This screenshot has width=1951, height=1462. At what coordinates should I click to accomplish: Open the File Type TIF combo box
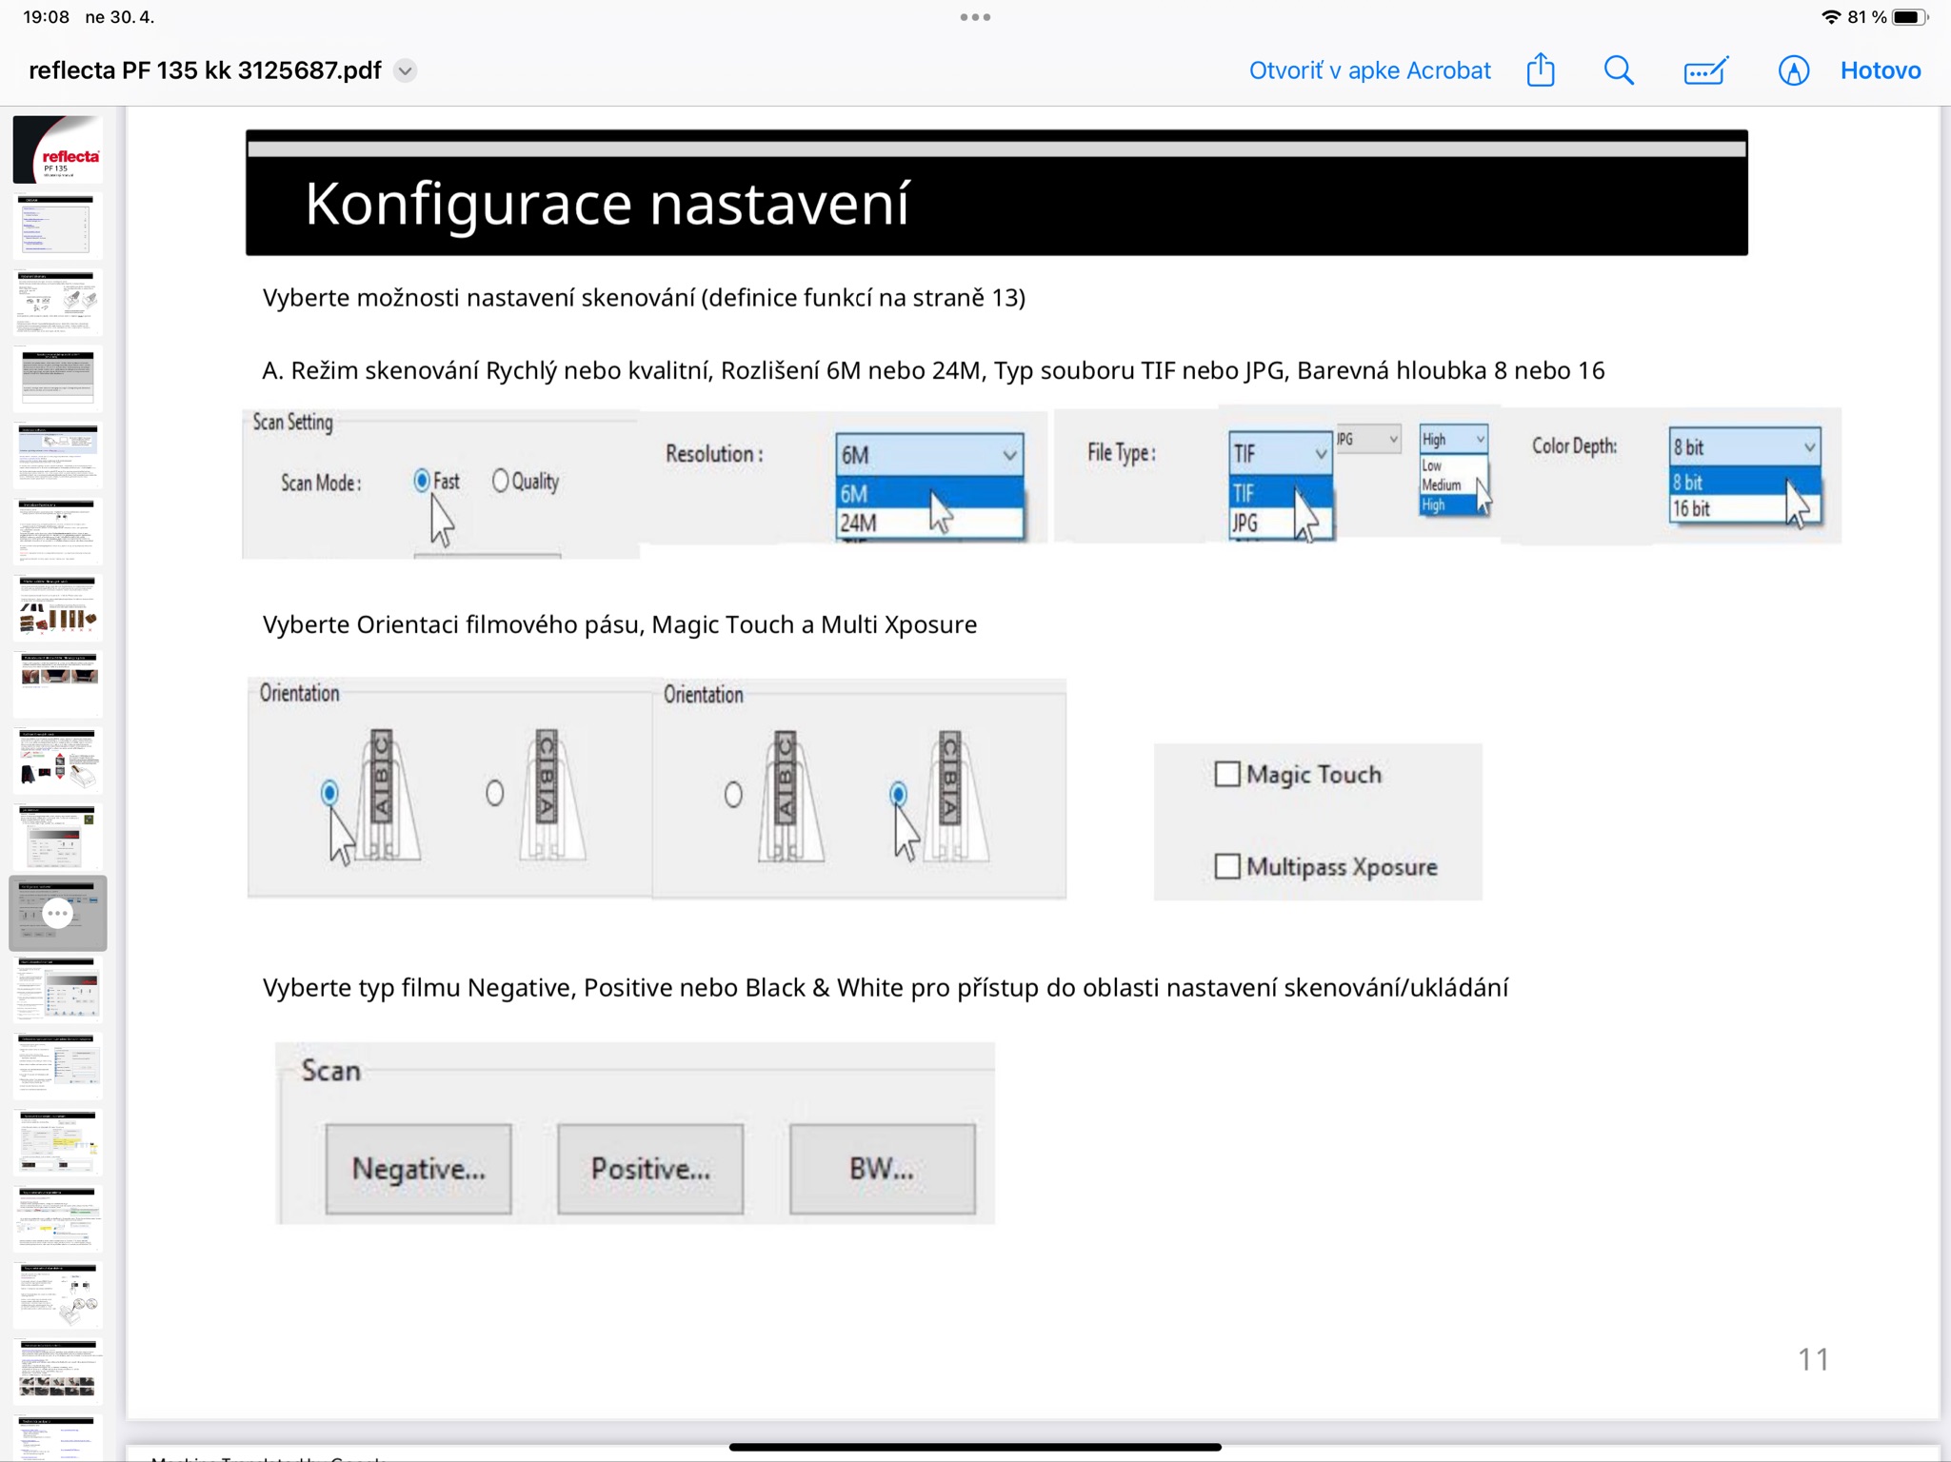point(1279,454)
